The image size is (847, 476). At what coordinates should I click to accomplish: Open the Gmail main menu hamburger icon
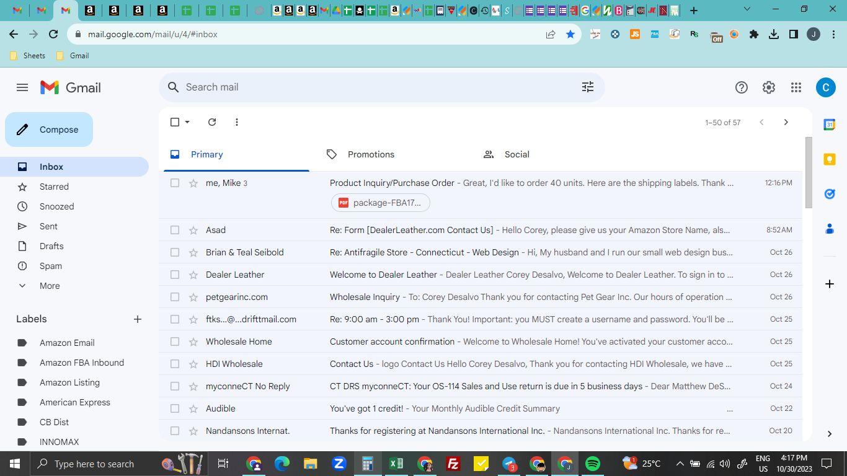pyautogui.click(x=22, y=87)
